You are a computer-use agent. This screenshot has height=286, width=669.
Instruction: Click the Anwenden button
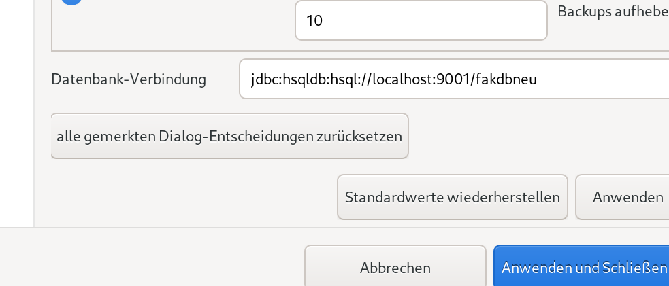tap(623, 197)
